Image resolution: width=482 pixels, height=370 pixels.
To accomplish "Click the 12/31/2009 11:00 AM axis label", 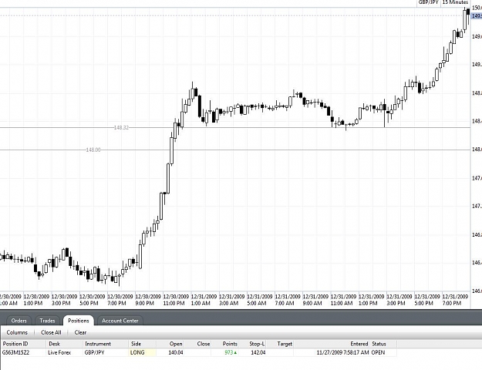I will point(344,300).
